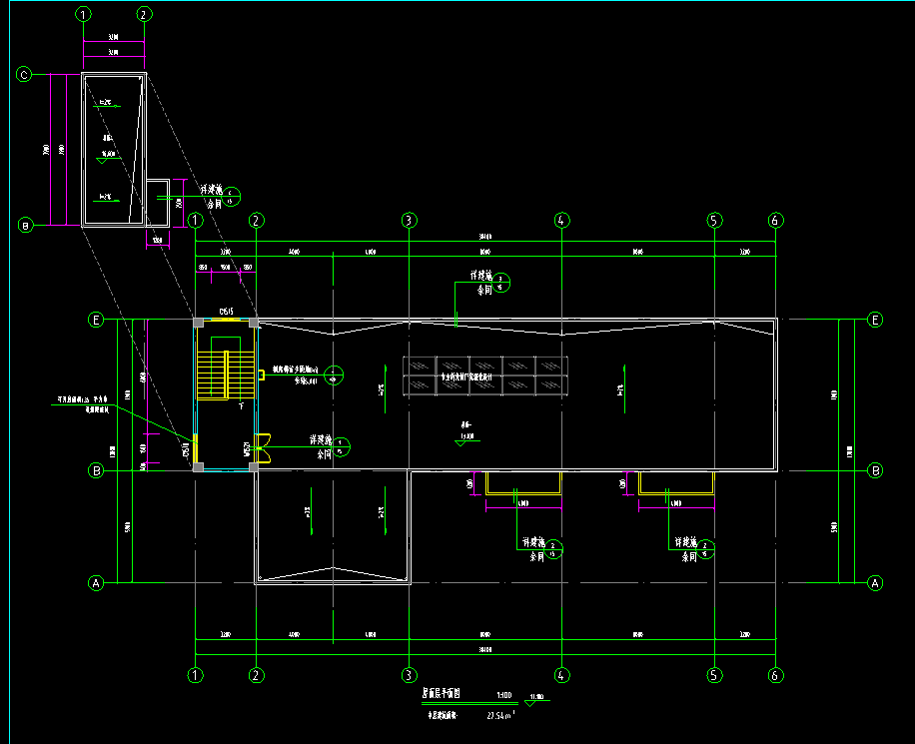Image resolution: width=915 pixels, height=744 pixels.
Task: Select the C1515 window label above the stairwell
Action: click(x=226, y=313)
